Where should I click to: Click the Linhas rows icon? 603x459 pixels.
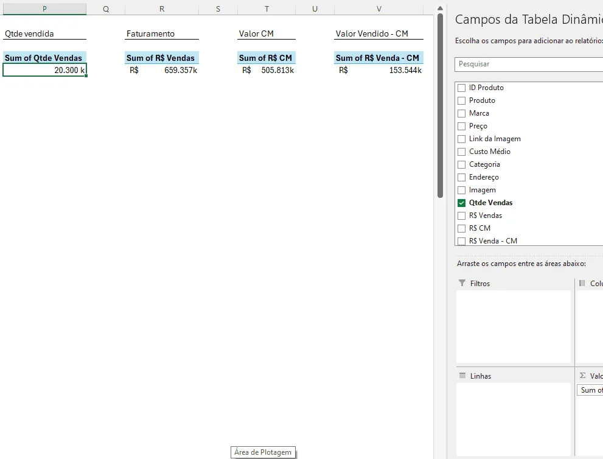pos(462,376)
